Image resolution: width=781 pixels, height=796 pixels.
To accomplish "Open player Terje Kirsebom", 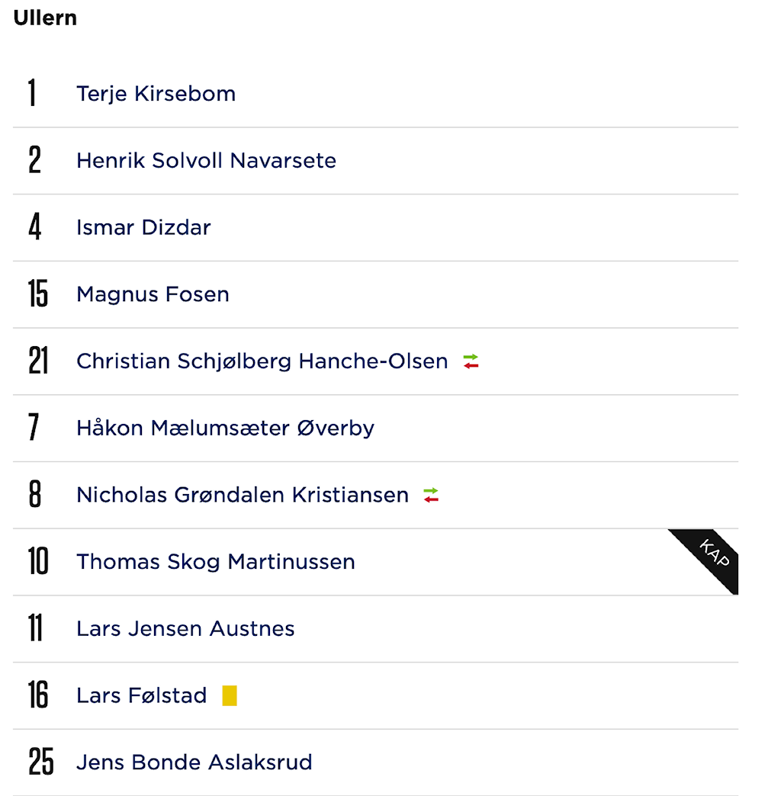I will point(156,94).
